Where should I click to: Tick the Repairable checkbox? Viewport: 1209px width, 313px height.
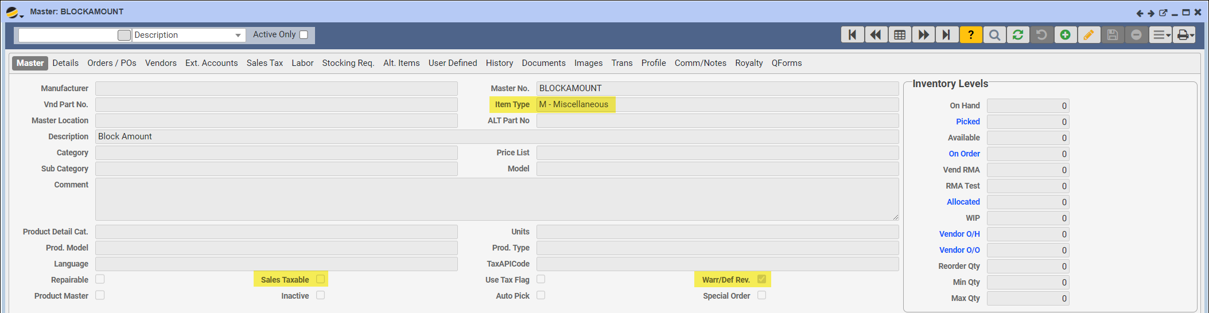(100, 279)
